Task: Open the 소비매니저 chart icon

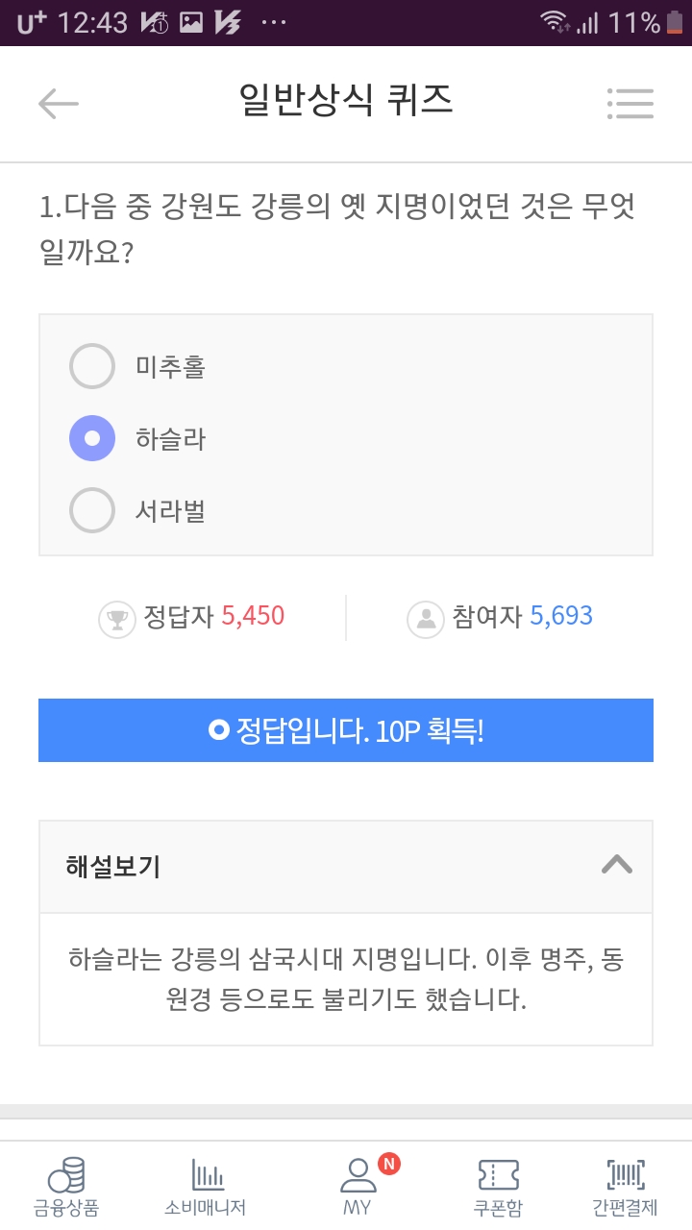Action: pyautogui.click(x=207, y=1175)
